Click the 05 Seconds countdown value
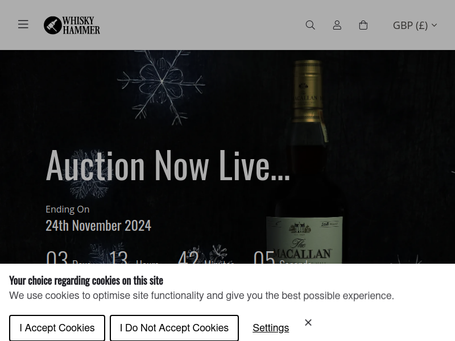The image size is (455, 341). 264,257
